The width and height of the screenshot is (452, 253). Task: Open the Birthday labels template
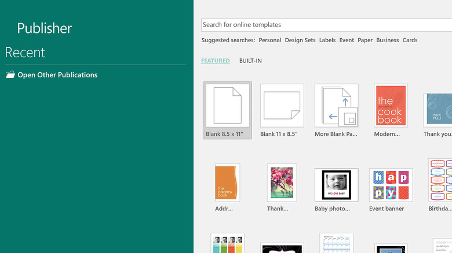point(440,180)
